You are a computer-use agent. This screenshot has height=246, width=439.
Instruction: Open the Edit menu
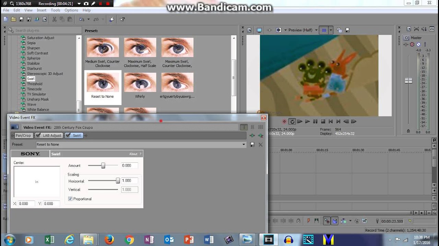tap(16, 10)
